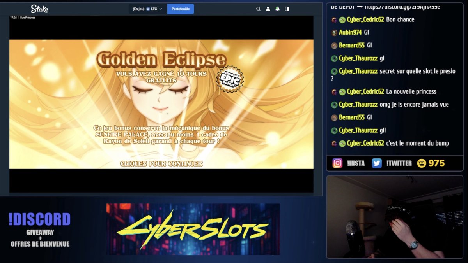This screenshot has height=263, width=468.
Task: Click the avatar beside Cyber_Thaurozz 'gll' message
Action: [x=334, y=131]
